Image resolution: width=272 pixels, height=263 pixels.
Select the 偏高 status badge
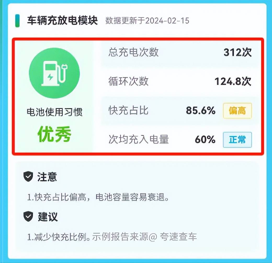click(x=237, y=111)
